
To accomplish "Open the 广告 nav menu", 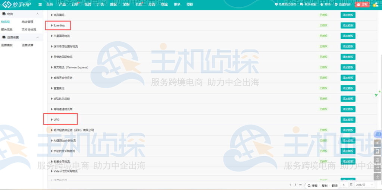I will coord(100,4).
